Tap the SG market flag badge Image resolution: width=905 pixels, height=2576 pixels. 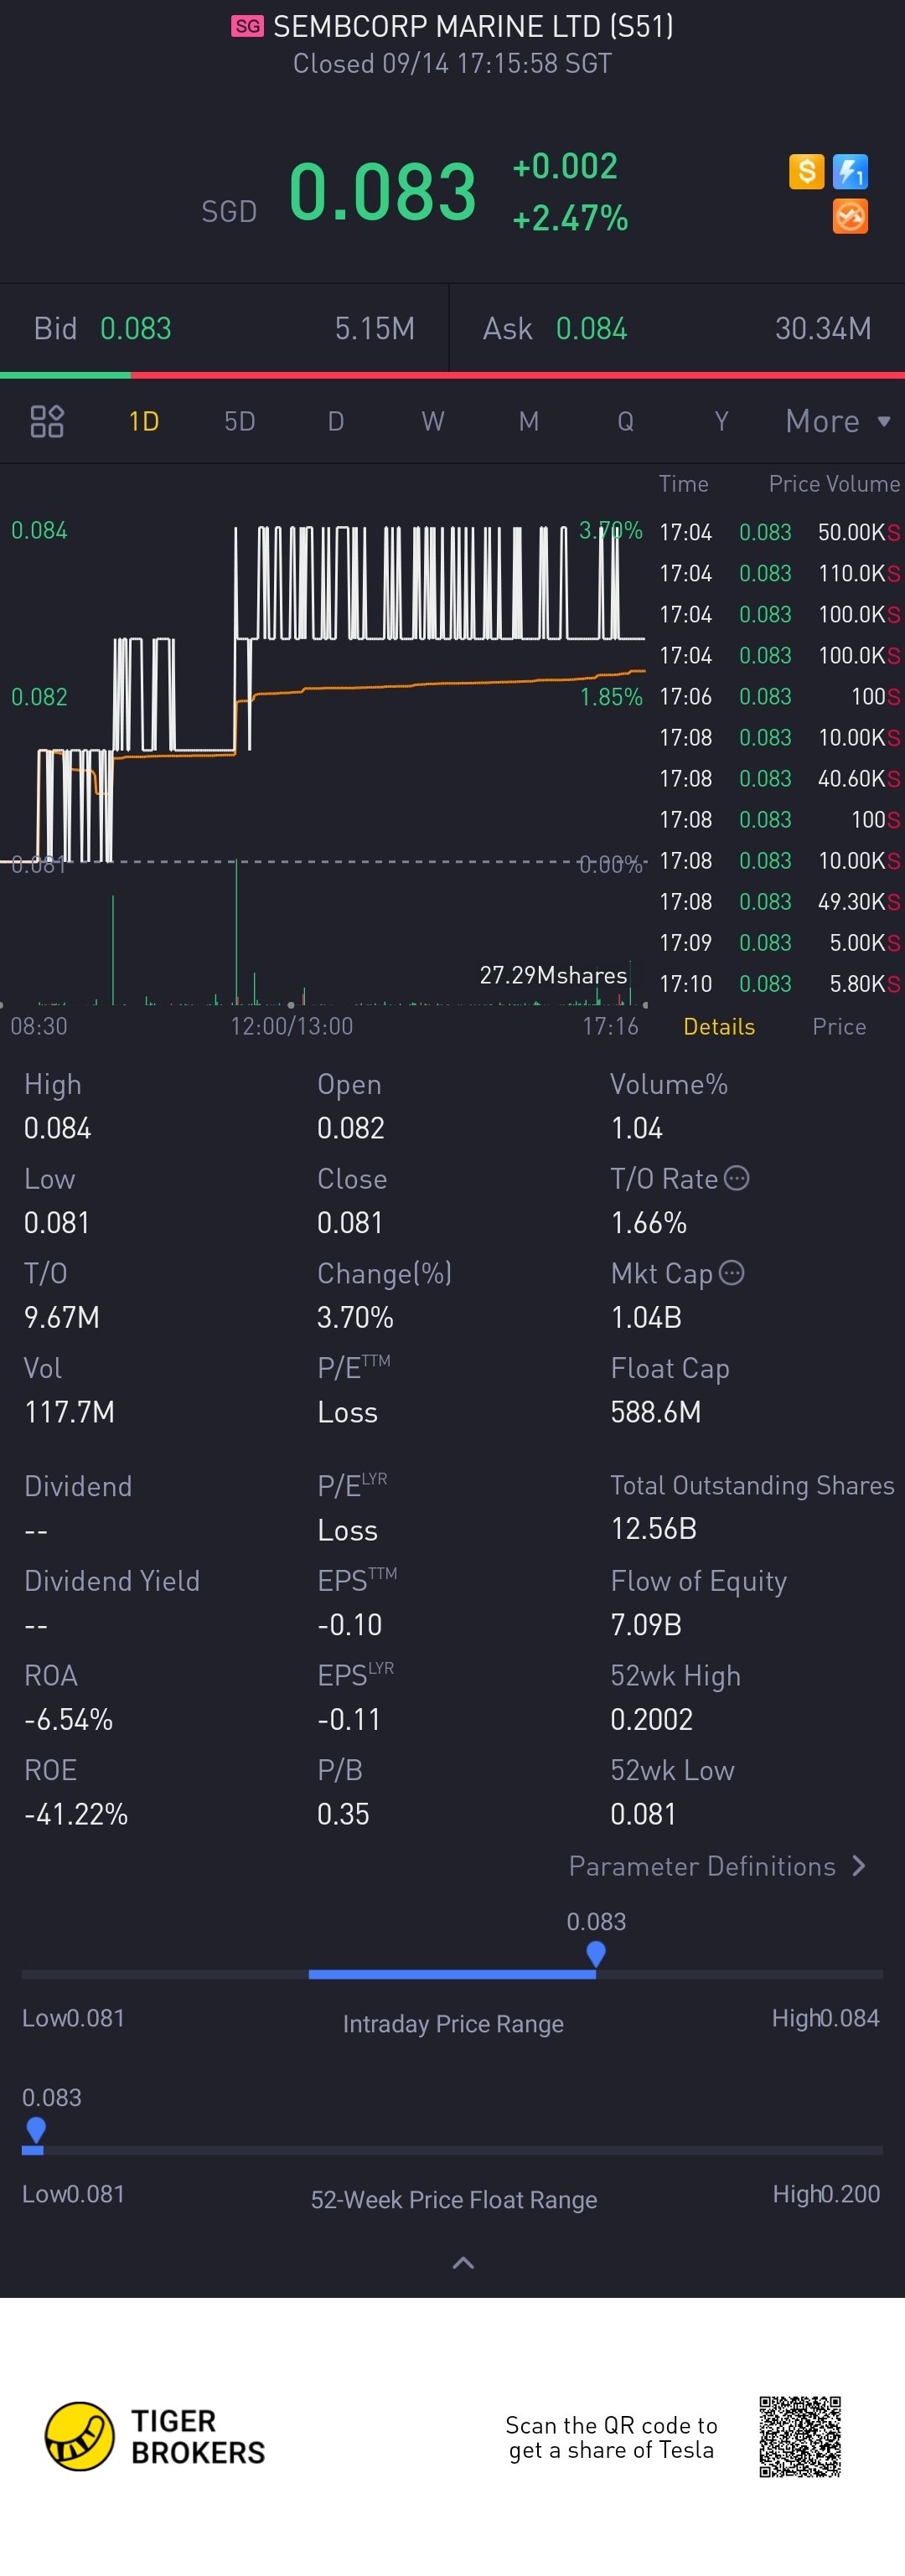click(x=247, y=26)
